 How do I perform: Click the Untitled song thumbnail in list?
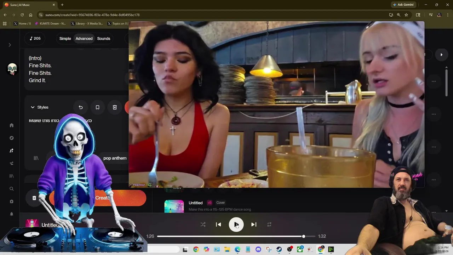(174, 206)
